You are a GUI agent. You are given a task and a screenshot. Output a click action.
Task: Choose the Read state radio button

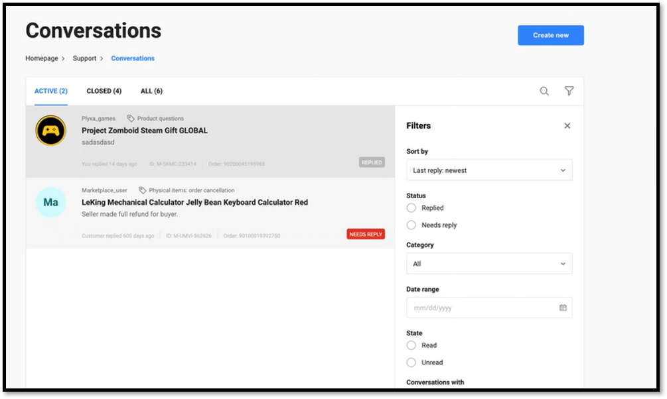pos(411,345)
